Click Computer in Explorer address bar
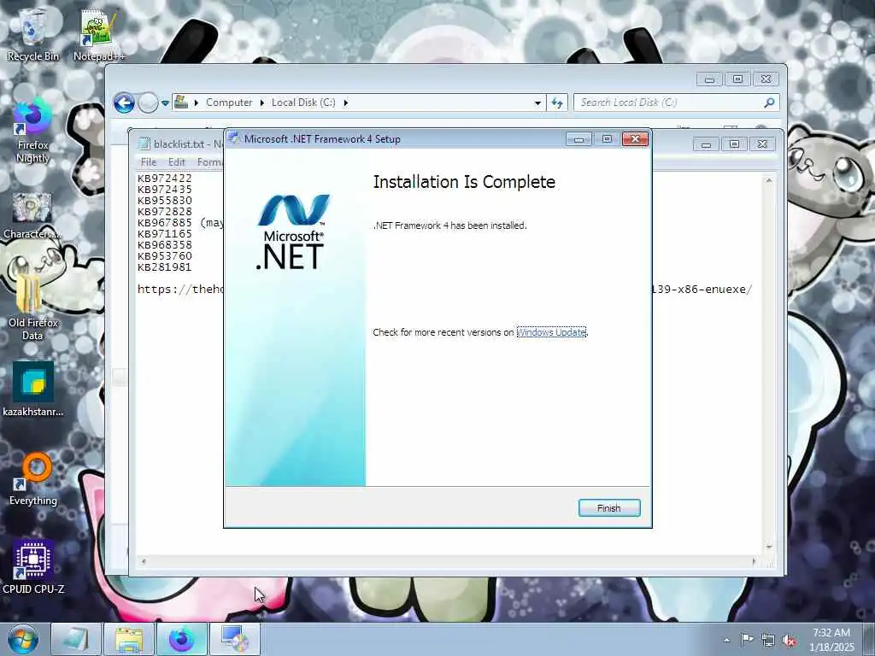This screenshot has height=656, width=875. [x=229, y=102]
